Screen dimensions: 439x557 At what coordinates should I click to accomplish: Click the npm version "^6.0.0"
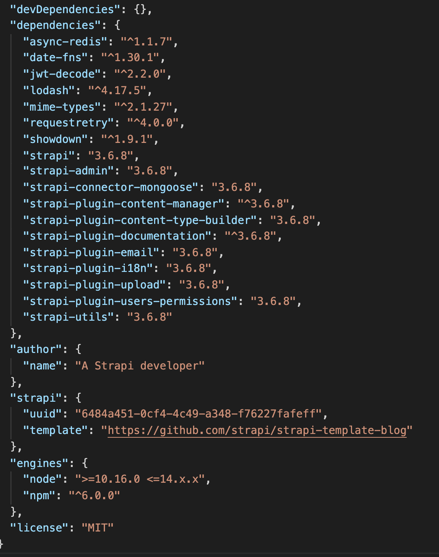click(94, 495)
